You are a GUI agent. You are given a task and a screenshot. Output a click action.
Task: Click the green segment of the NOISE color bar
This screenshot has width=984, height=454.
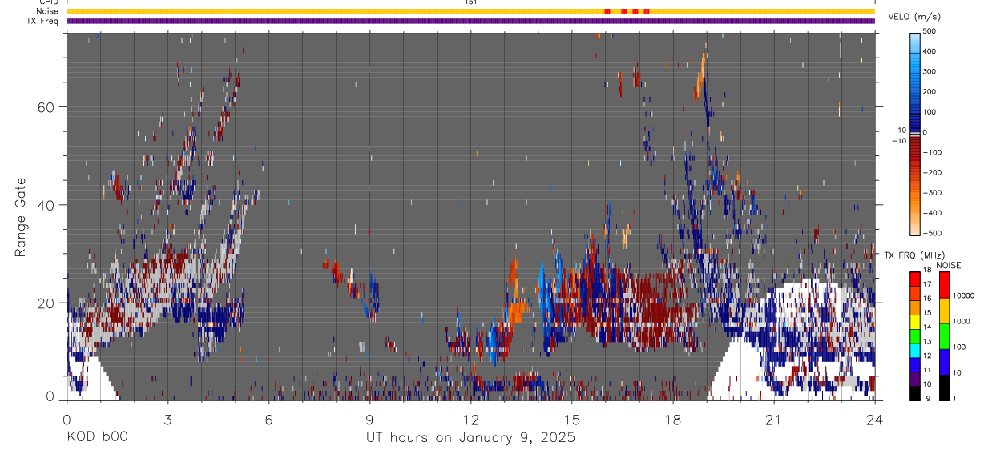point(944,336)
